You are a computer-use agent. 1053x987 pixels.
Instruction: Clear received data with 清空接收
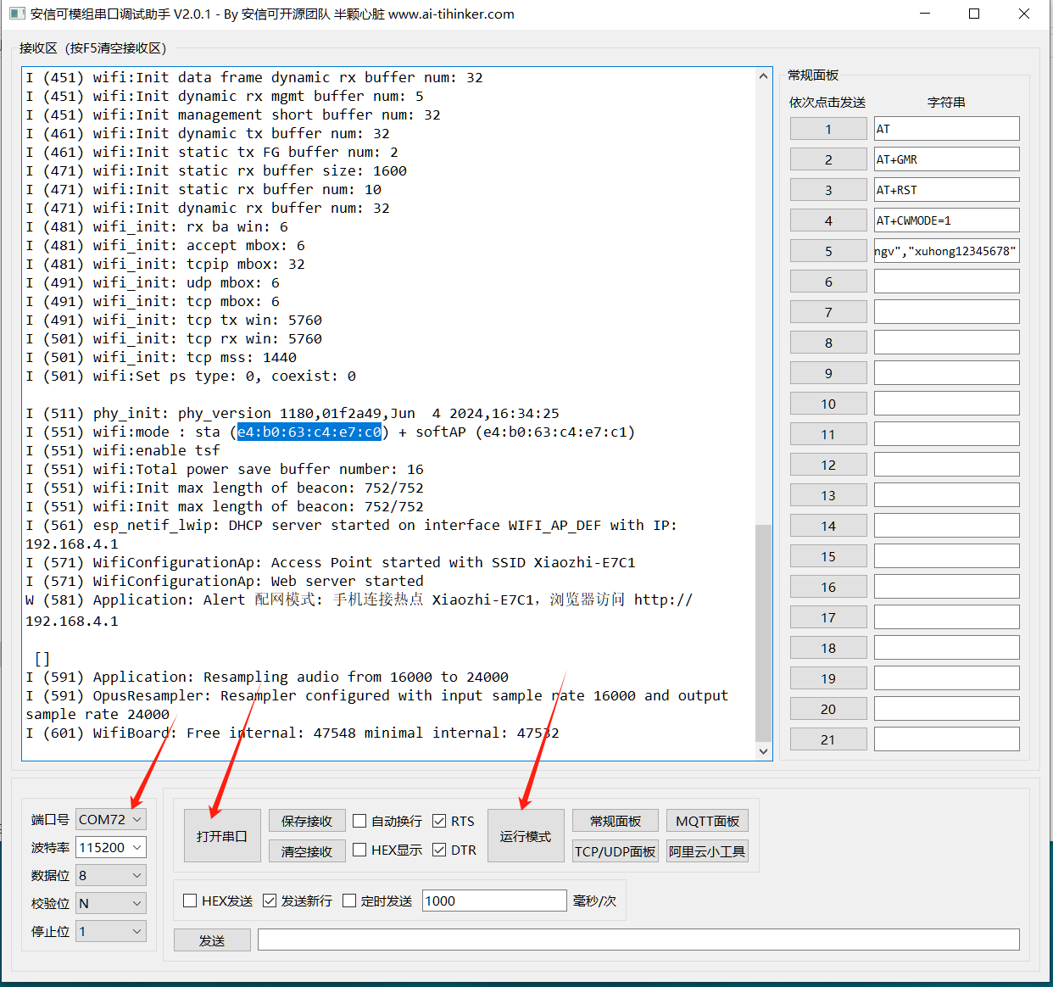(307, 851)
